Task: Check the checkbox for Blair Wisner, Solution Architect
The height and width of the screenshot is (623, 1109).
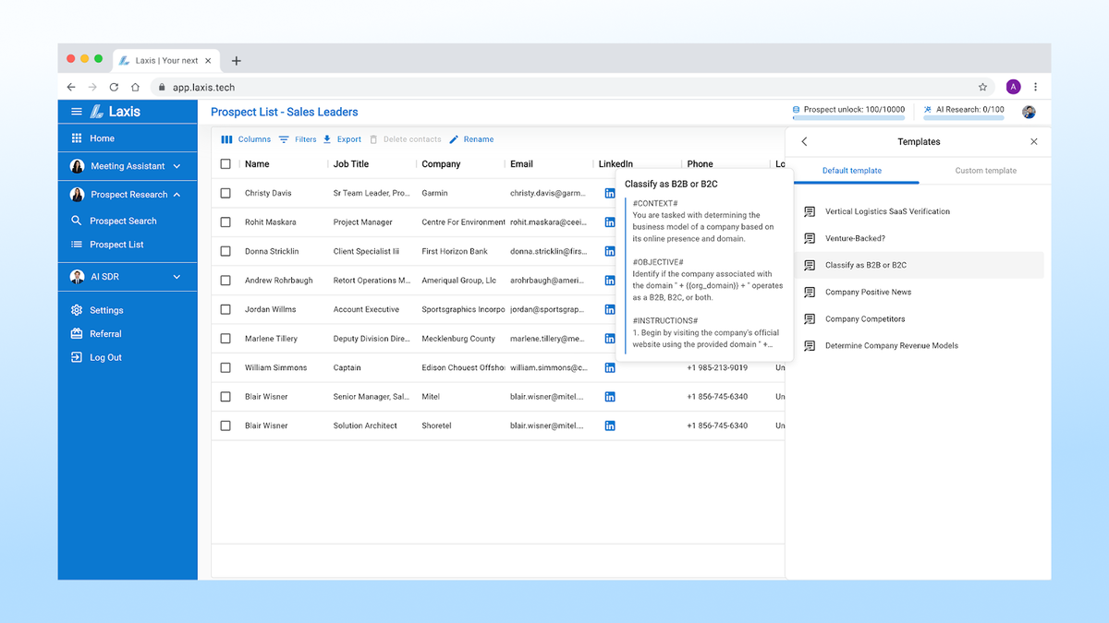Action: (x=225, y=425)
